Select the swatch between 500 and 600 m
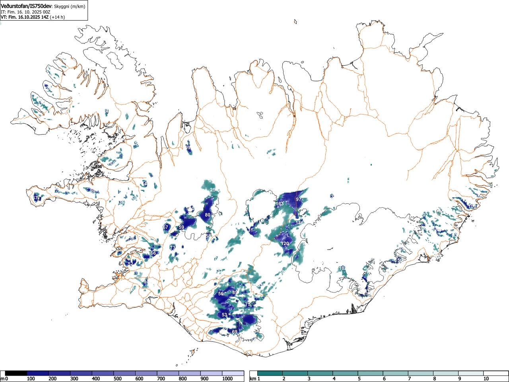This screenshot has height=382, width=509. click(124, 373)
